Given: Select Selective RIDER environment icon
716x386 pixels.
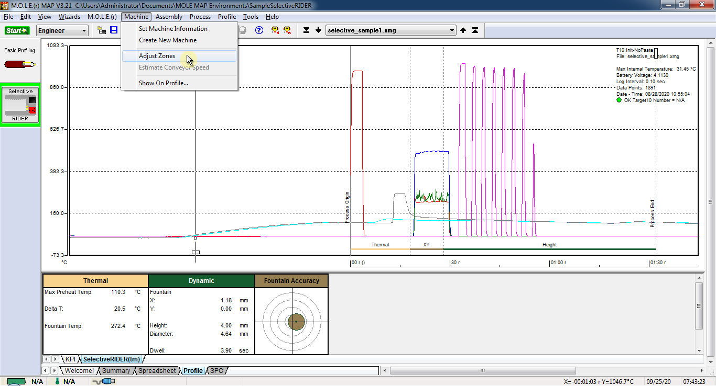Looking at the screenshot, I should [20, 106].
